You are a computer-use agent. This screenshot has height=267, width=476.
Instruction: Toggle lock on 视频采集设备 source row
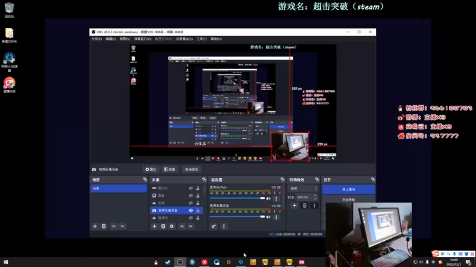[x=198, y=210]
